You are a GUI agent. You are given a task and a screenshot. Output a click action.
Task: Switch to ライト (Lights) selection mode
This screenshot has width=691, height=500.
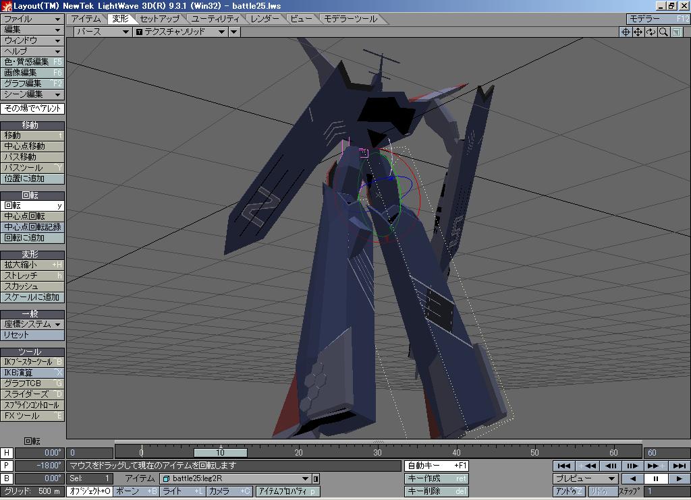(182, 491)
